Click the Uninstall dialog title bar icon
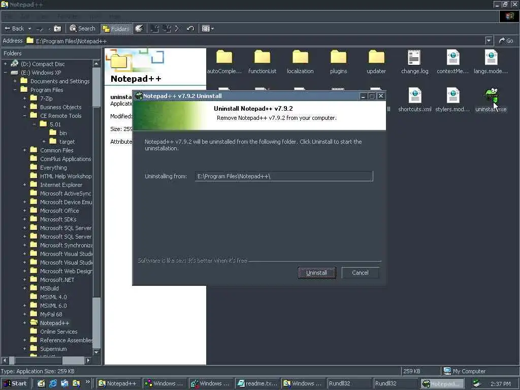Image resolution: width=520 pixels, height=390 pixels. tap(139, 96)
